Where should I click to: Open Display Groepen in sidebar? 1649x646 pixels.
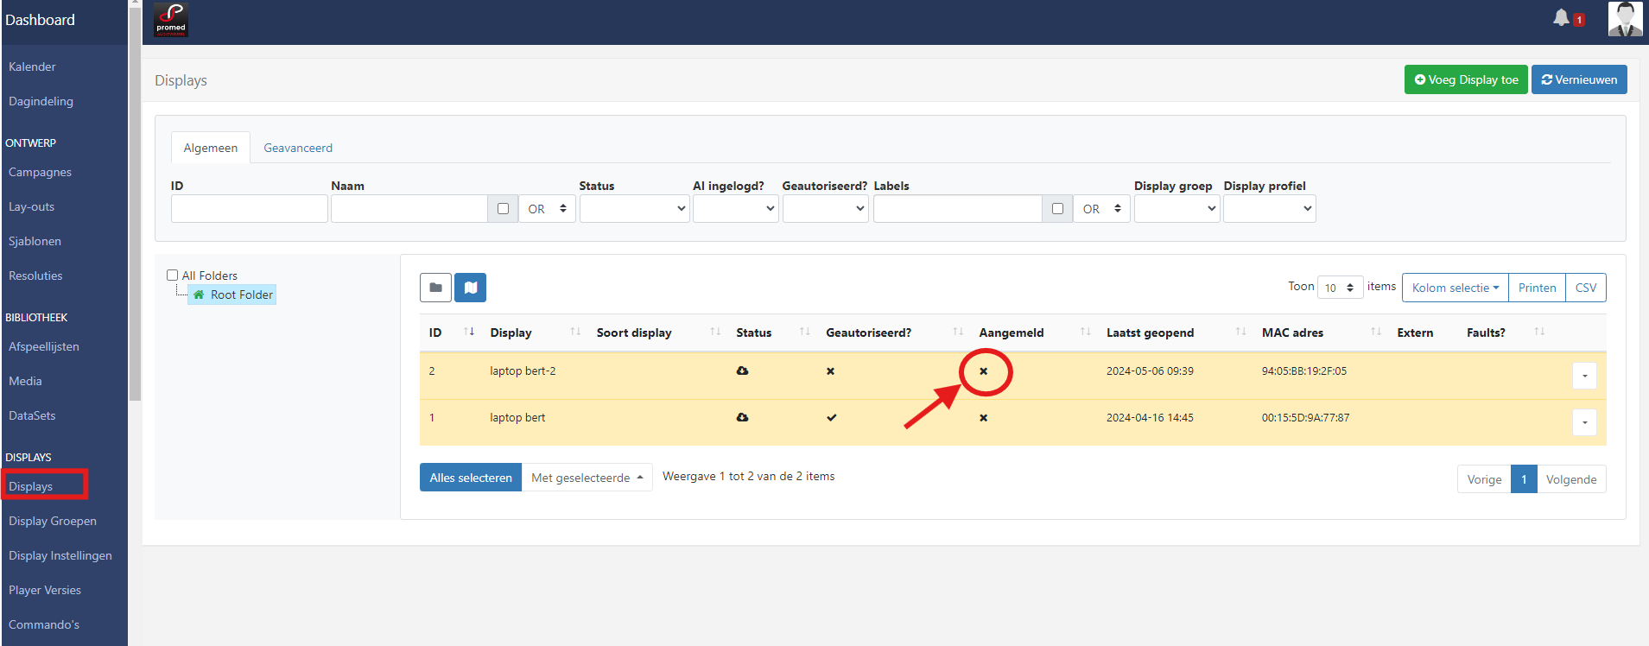click(x=53, y=521)
